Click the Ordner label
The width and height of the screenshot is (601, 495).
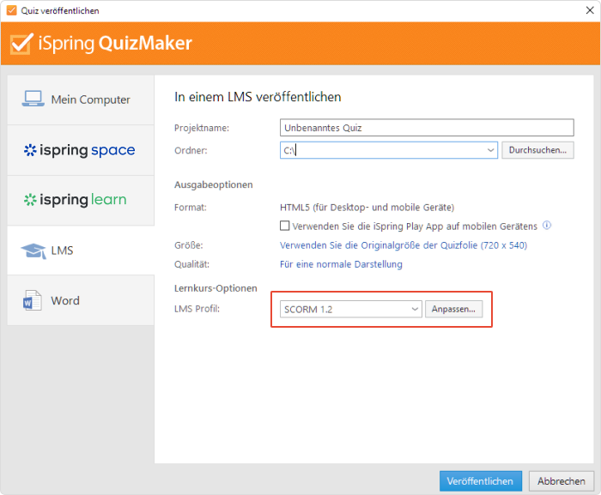[191, 151]
